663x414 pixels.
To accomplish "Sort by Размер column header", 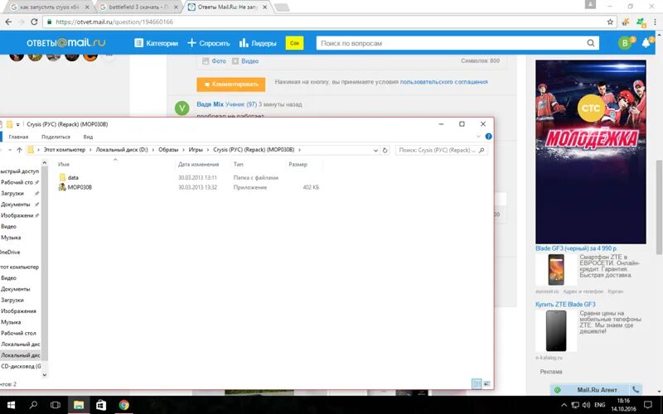I will (x=298, y=164).
